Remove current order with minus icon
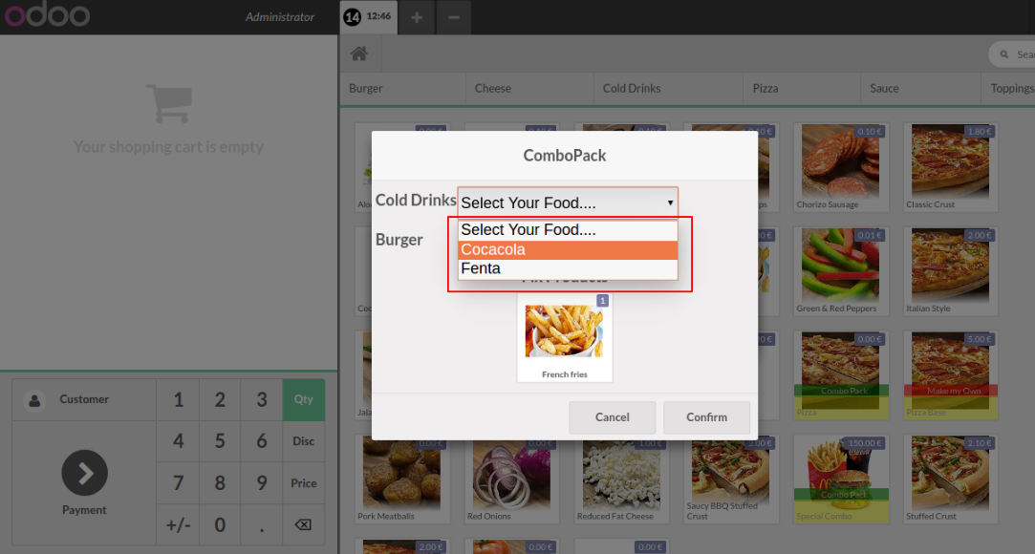Viewport: 1035px width, 554px height. (x=453, y=17)
